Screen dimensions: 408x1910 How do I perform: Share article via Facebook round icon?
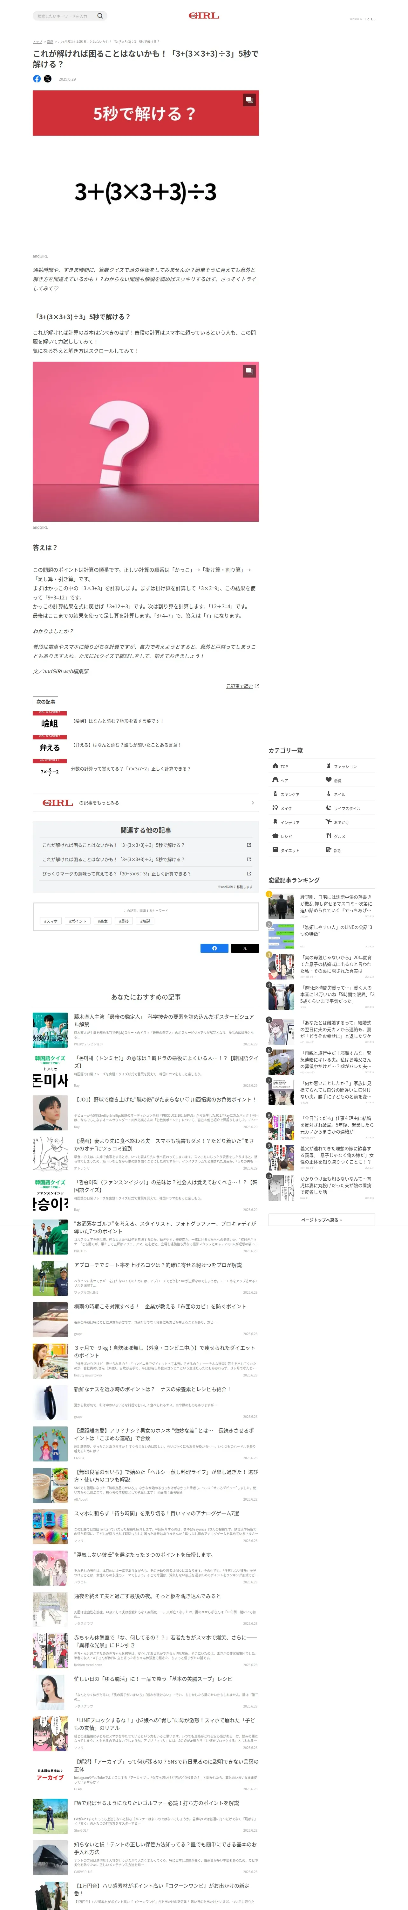tap(37, 79)
